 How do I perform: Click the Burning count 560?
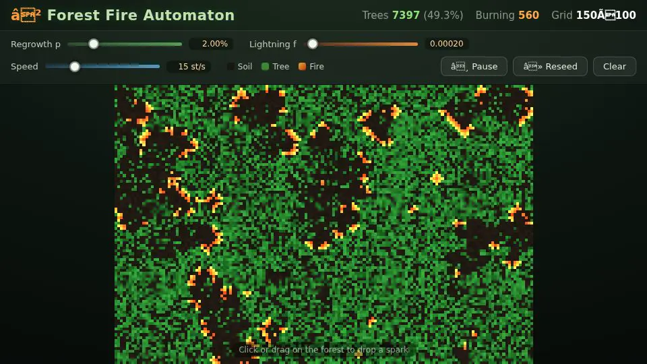(528, 16)
